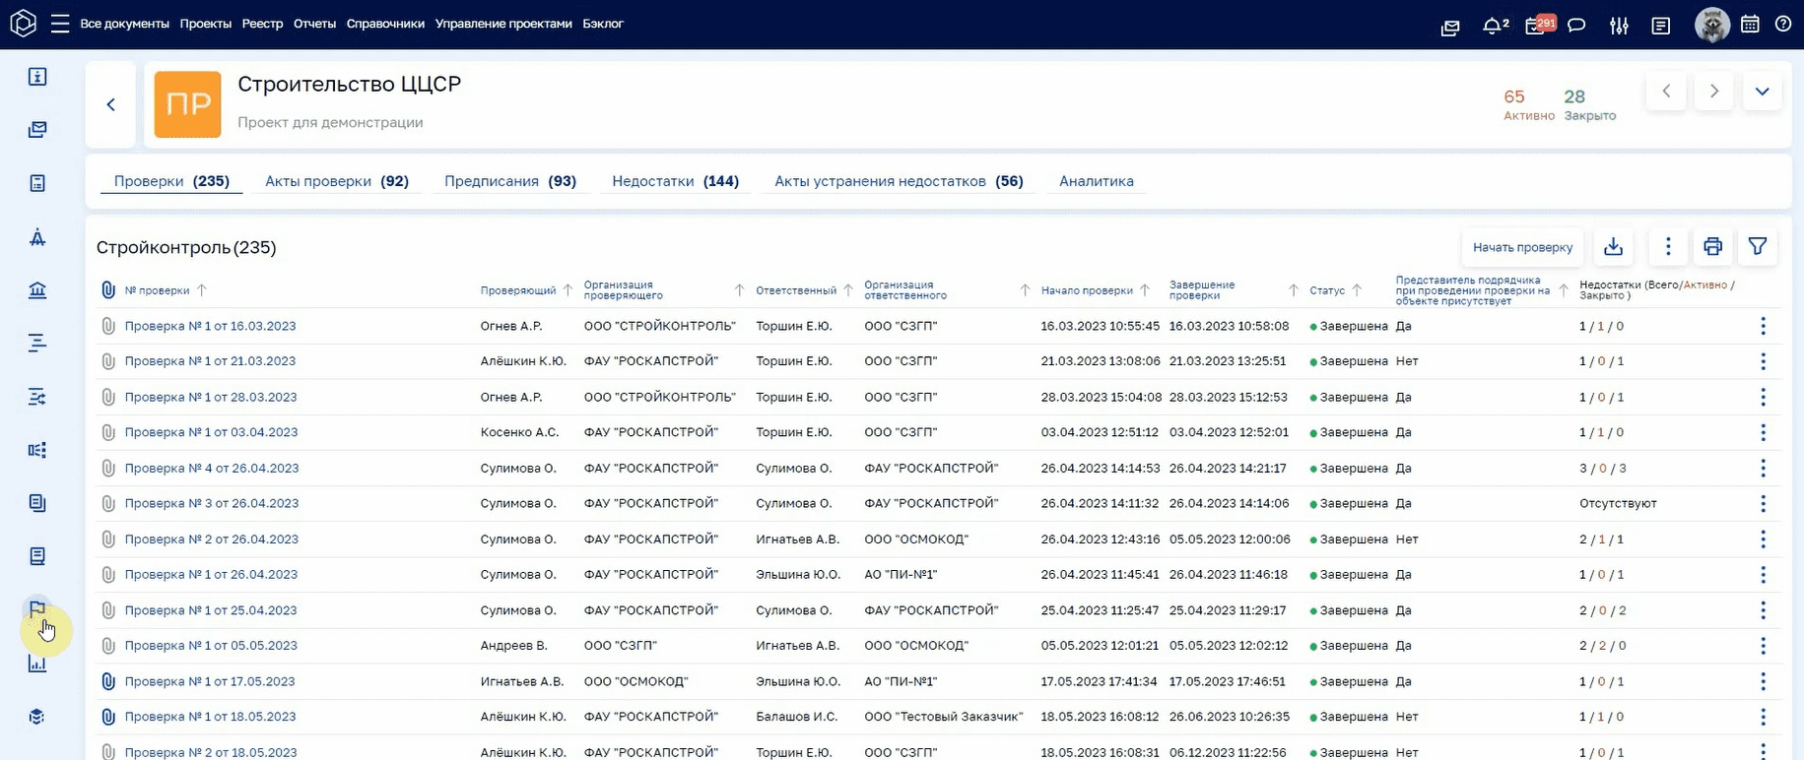This screenshot has width=1804, height=760.
Task: Open the settings sliders icon in header
Action: coord(1619,26)
